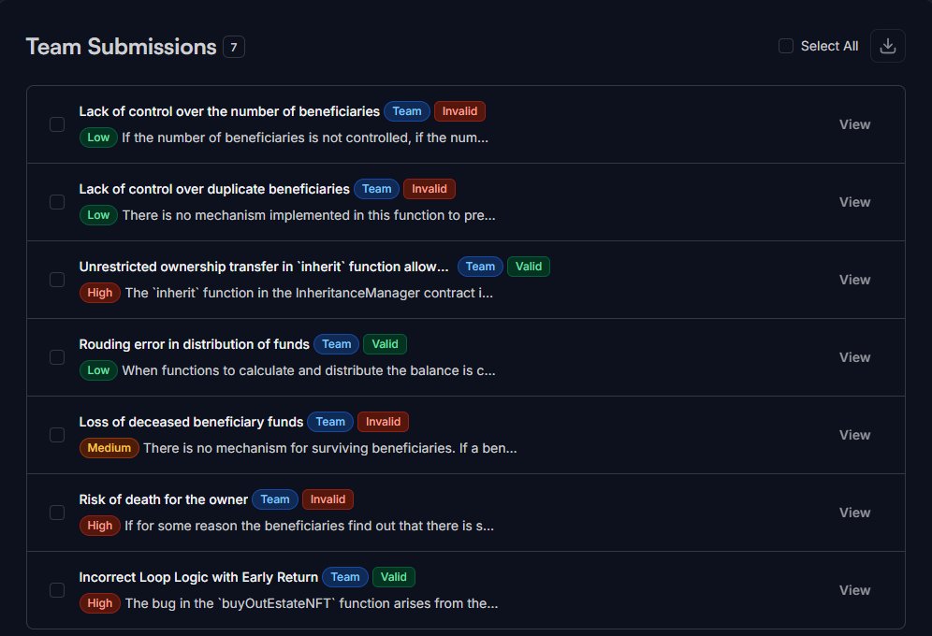The image size is (932, 636).
Task: Open View for 'Unrestricted ownership transfer' finding
Action: (x=854, y=280)
